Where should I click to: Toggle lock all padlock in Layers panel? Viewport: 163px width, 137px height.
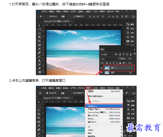pos(120,63)
